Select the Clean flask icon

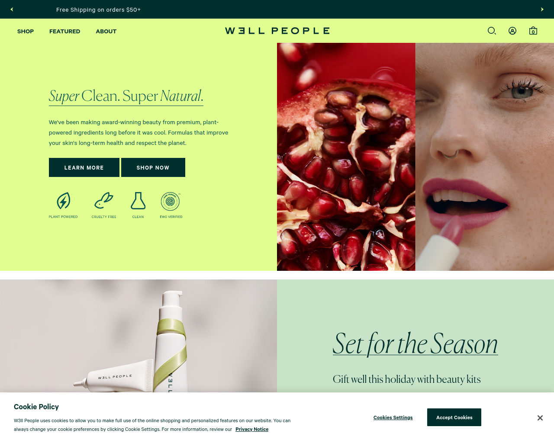tap(138, 201)
